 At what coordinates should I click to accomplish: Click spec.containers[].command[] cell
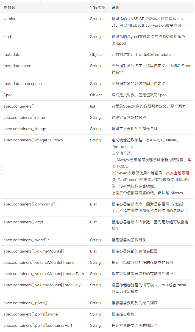coord(44,207)
